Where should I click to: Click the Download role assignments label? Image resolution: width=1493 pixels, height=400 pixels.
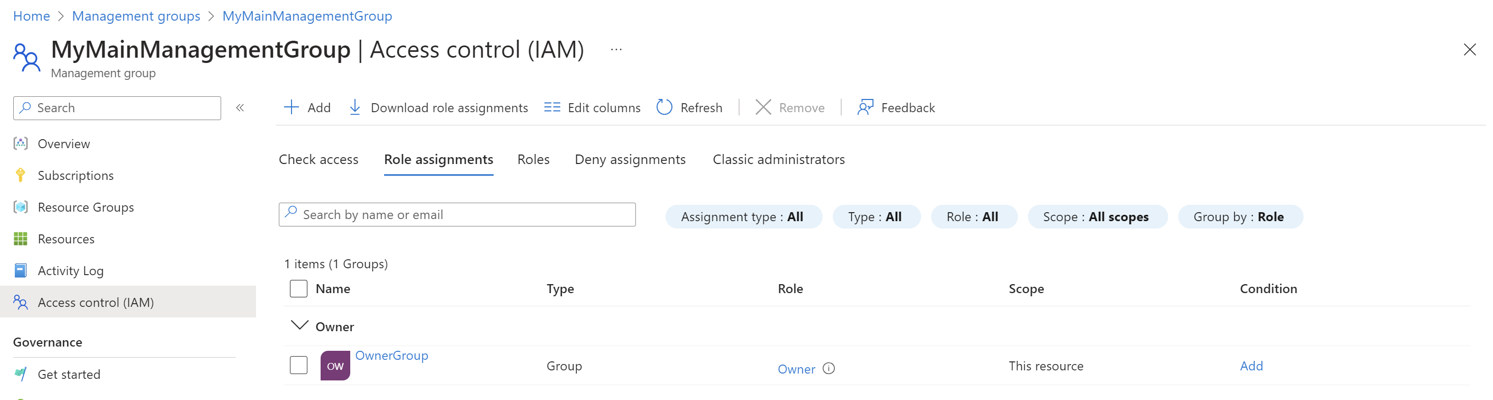(449, 108)
